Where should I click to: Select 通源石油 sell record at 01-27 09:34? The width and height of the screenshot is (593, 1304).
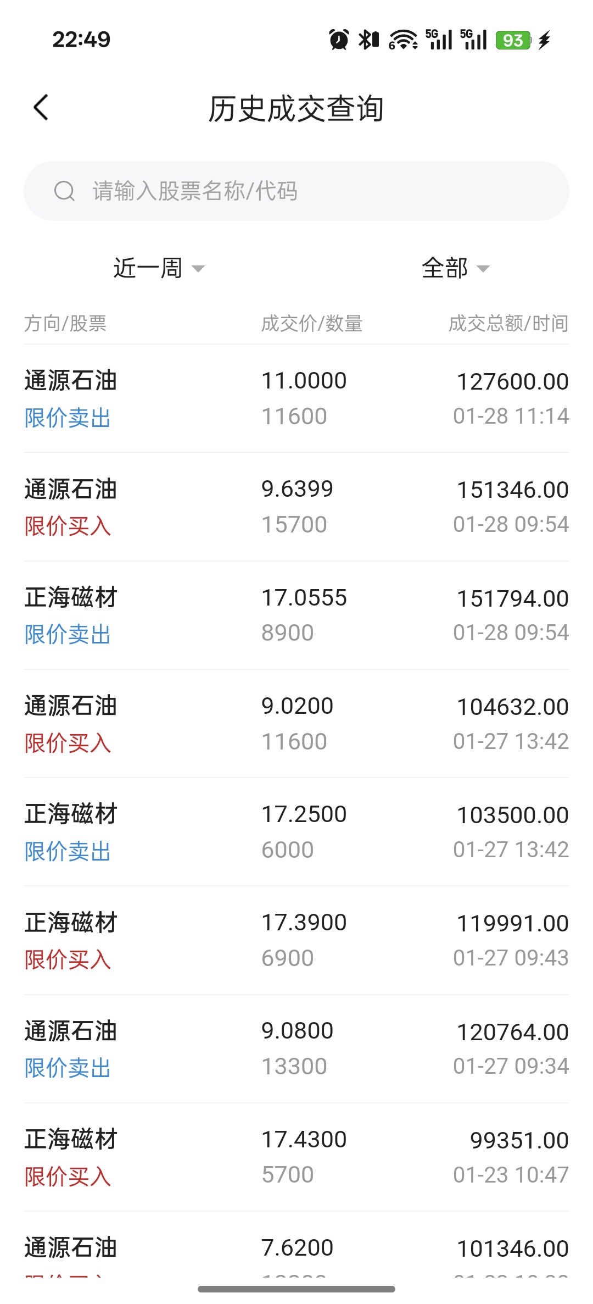pos(296,1048)
